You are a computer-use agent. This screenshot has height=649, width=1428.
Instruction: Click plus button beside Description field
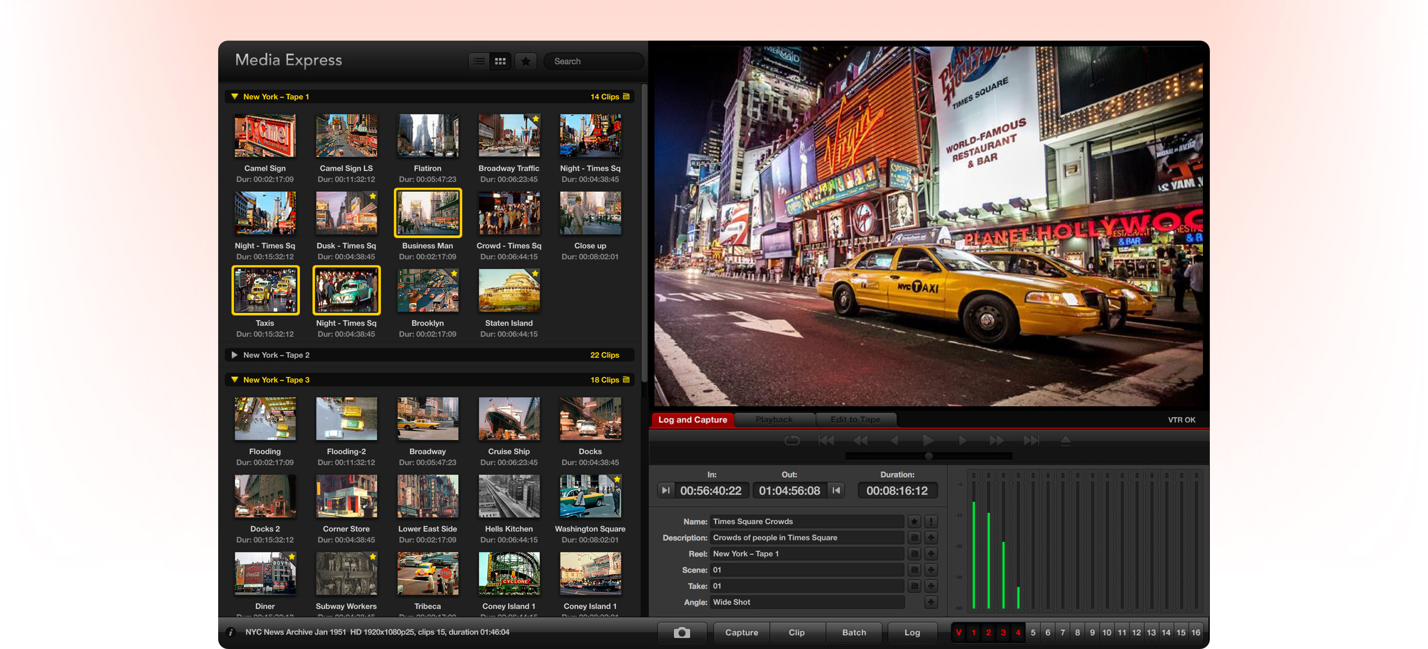click(x=931, y=537)
